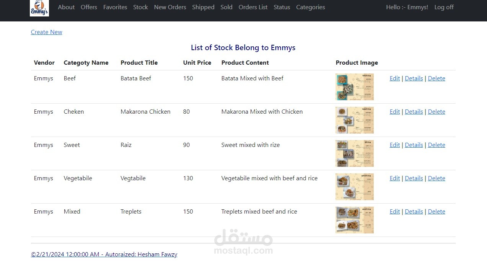Log off from the account
The height and width of the screenshot is (261, 487).
pos(444,7)
